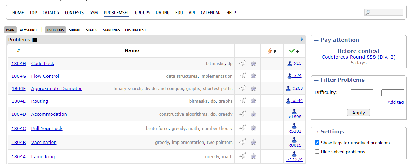Image resolution: width=409 pixels, height=164 pixels.
Task: Open solved-by user icon for Accommodation
Action: point(294,111)
